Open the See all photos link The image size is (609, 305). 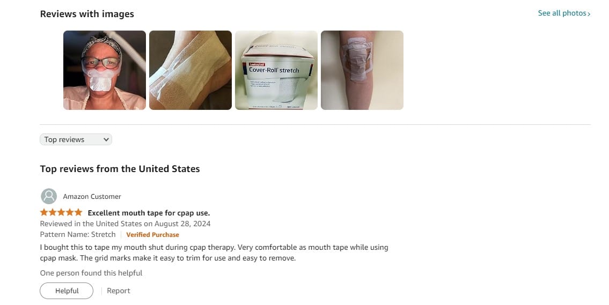click(564, 13)
